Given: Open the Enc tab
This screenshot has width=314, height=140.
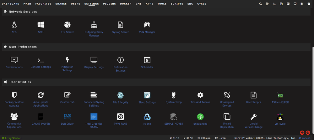Looking at the screenshot, I should click(x=190, y=4).
